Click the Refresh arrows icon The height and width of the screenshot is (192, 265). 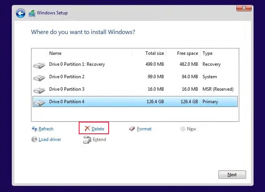pyautogui.click(x=34, y=129)
